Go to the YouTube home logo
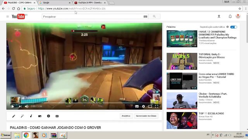 pos(18,16)
